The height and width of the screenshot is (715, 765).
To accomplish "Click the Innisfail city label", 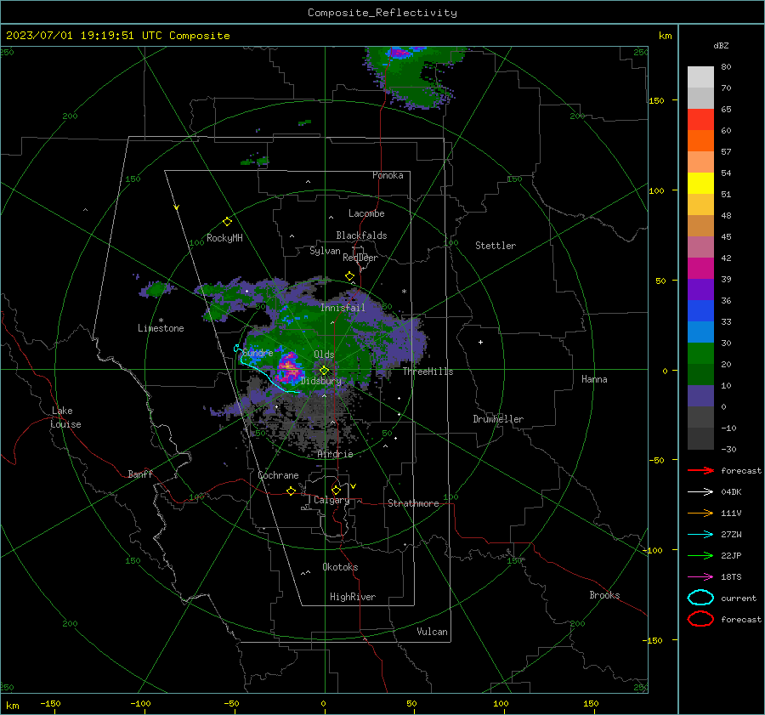I will (x=343, y=308).
